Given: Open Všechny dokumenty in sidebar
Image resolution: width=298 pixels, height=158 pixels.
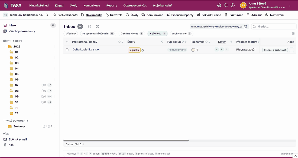Looking at the screenshot, I should tap(19, 31).
